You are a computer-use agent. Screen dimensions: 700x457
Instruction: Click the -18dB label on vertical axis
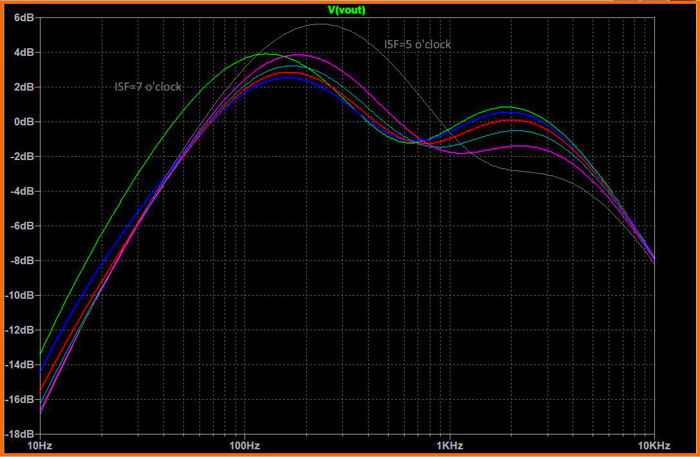click(21, 434)
